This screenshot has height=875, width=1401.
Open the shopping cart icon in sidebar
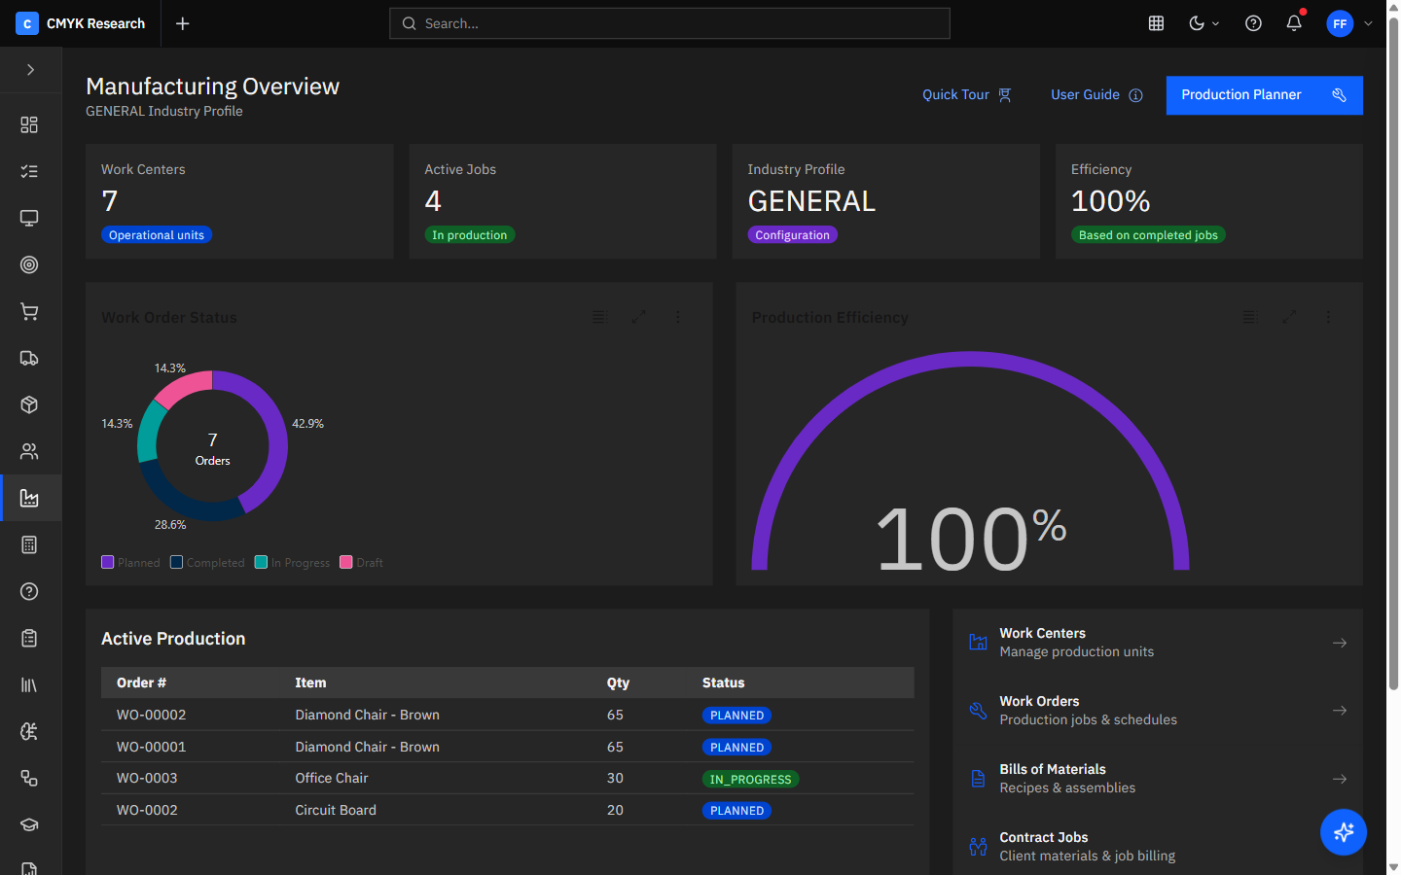pyautogui.click(x=29, y=311)
